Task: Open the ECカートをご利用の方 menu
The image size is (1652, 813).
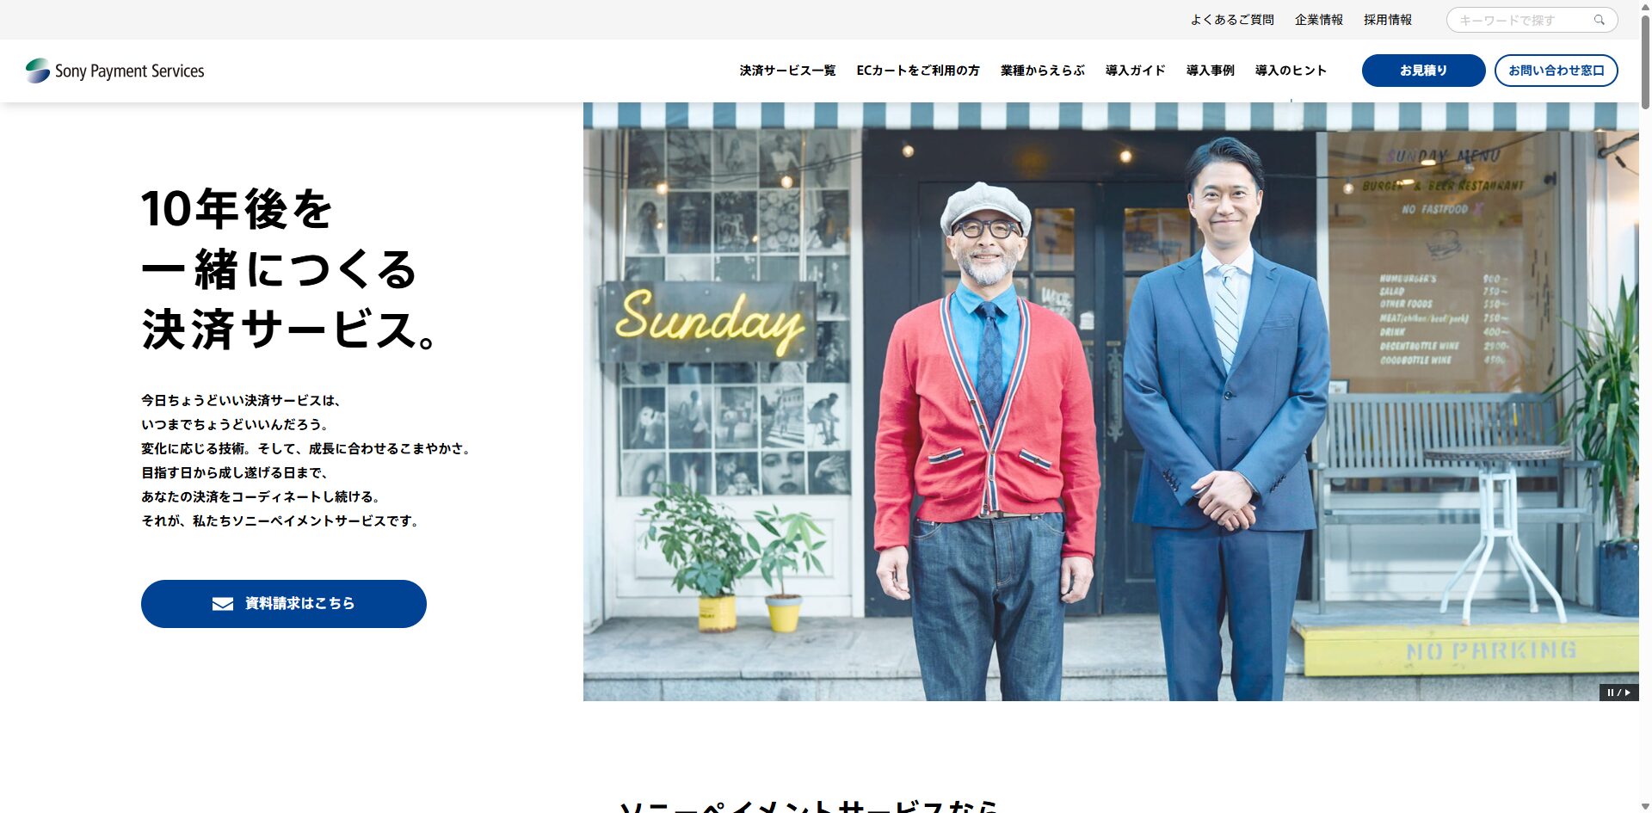Action: click(918, 71)
